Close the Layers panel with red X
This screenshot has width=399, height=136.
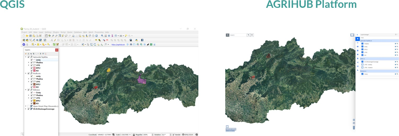(57, 50)
